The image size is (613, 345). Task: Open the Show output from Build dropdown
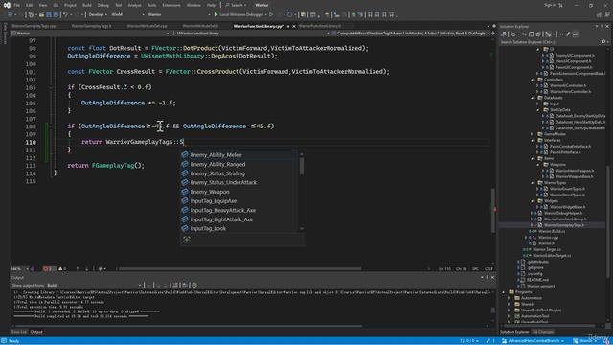[94, 286]
